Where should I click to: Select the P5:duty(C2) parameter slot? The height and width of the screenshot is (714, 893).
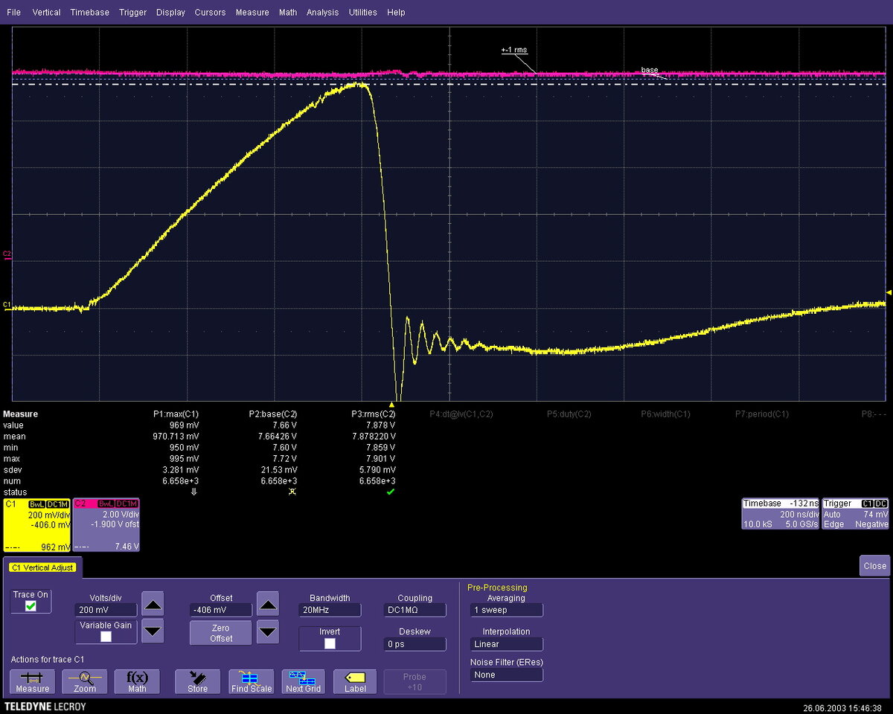click(569, 414)
